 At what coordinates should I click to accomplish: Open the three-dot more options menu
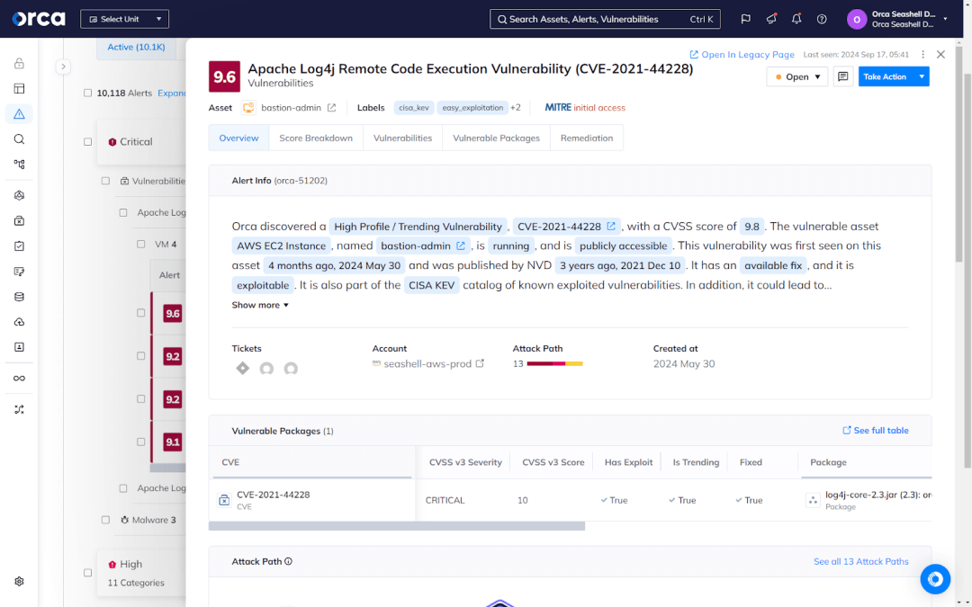(923, 55)
